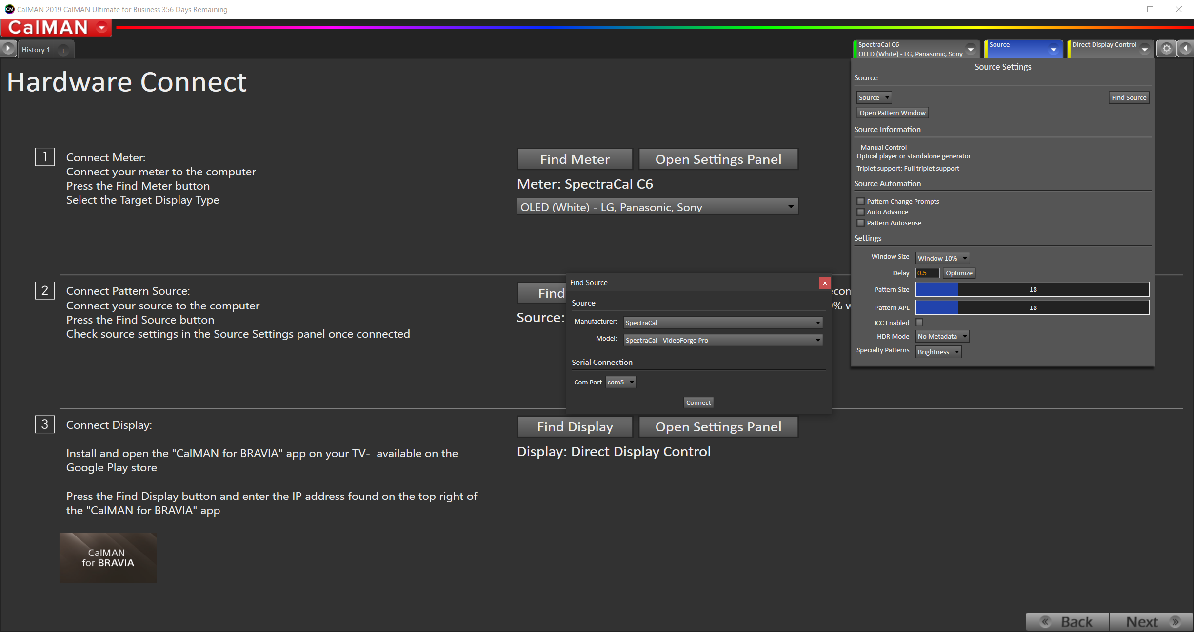The image size is (1194, 632).
Task: Open OLED (White) target display type dropdown
Action: click(657, 207)
